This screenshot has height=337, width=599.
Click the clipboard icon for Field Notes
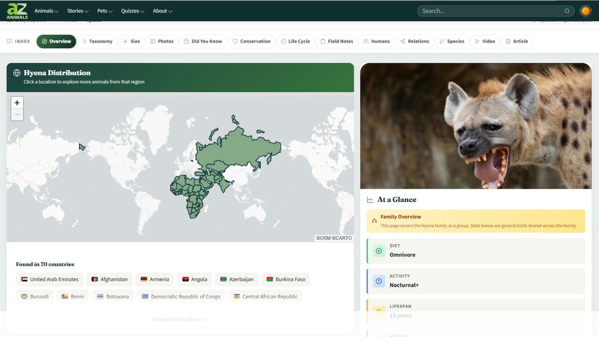tap(323, 41)
